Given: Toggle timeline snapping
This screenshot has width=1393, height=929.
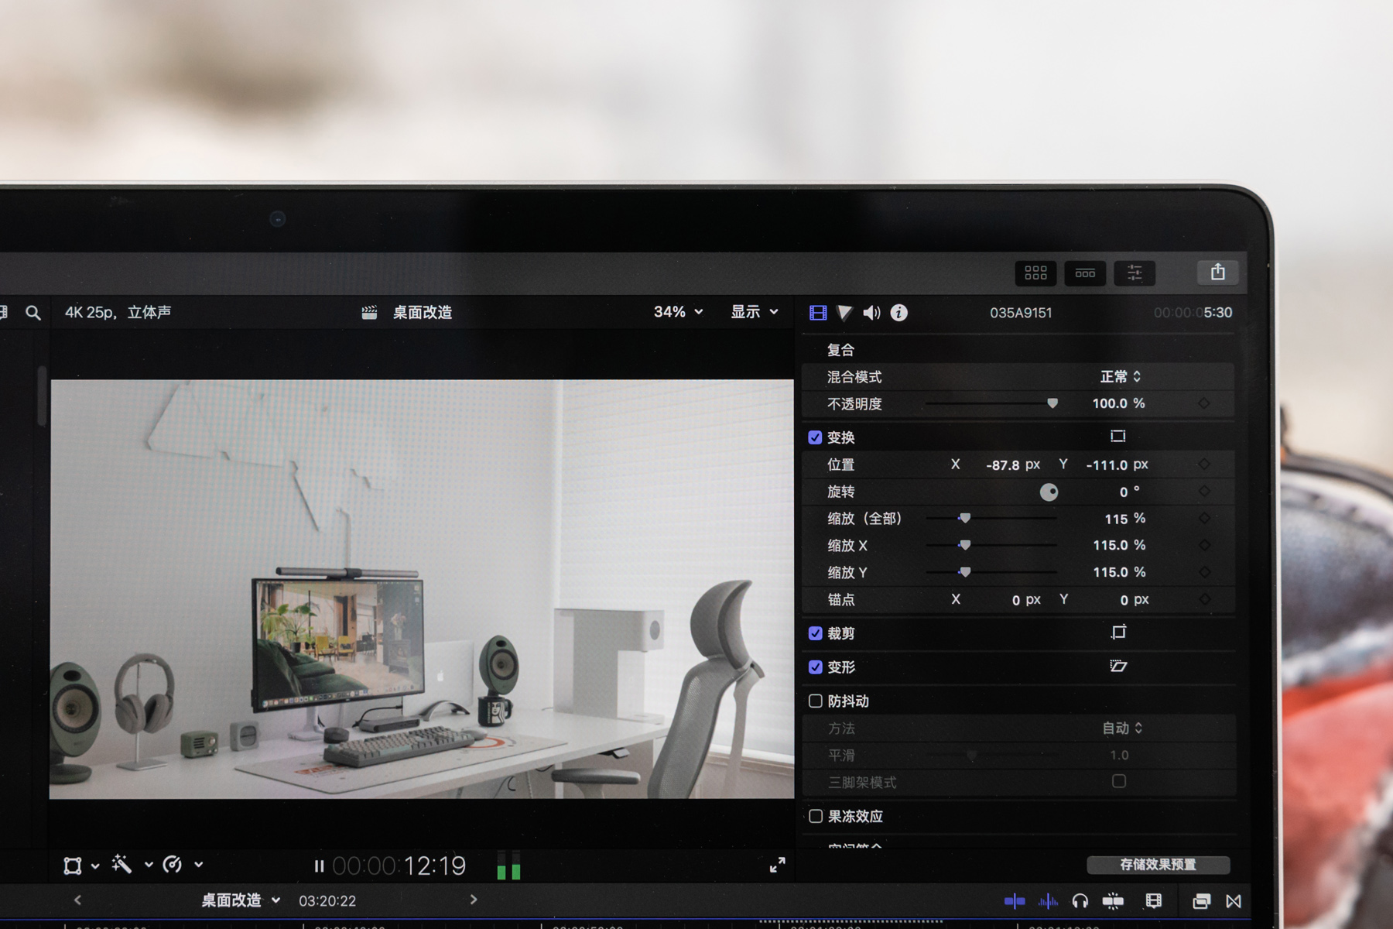Looking at the screenshot, I should pyautogui.click(x=1113, y=900).
